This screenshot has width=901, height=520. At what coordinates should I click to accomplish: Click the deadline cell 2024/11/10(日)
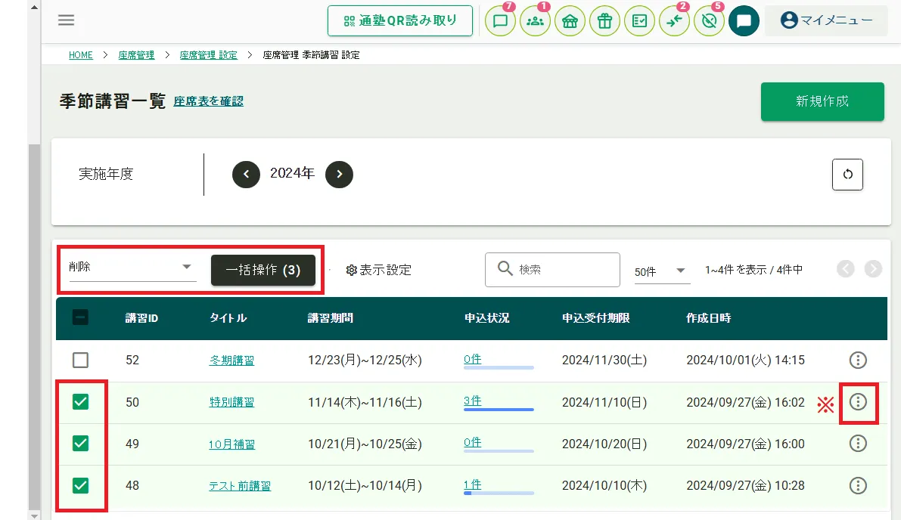[604, 402]
